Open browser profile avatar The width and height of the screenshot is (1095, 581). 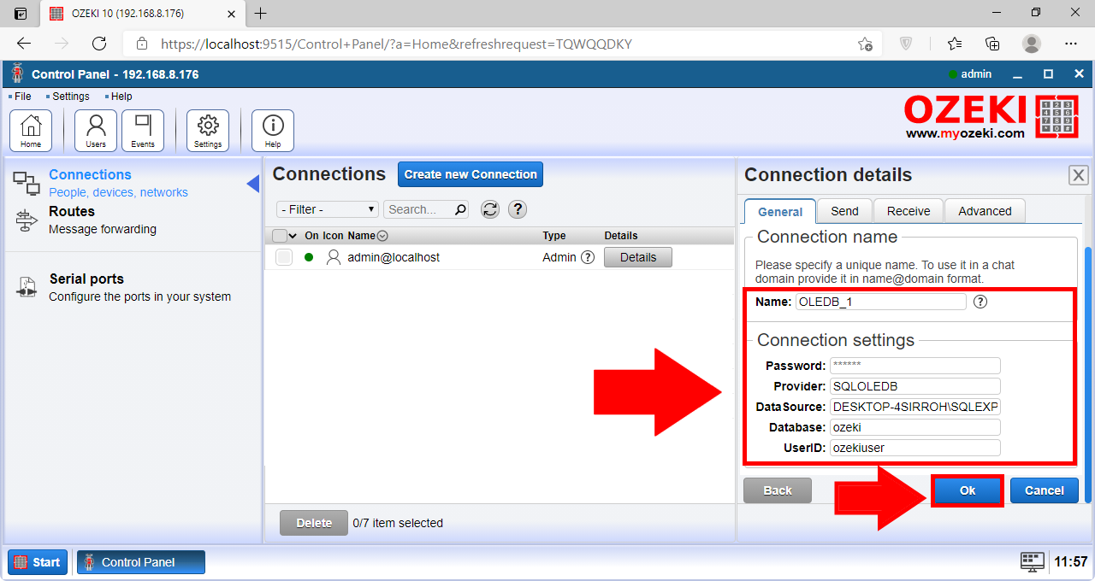(1032, 44)
